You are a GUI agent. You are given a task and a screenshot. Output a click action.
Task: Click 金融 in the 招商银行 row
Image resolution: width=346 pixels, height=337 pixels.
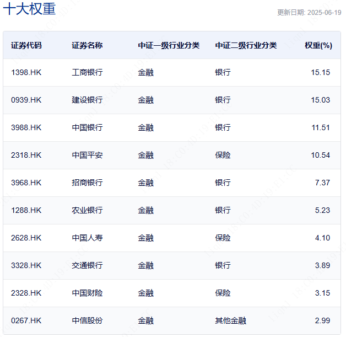[145, 183]
